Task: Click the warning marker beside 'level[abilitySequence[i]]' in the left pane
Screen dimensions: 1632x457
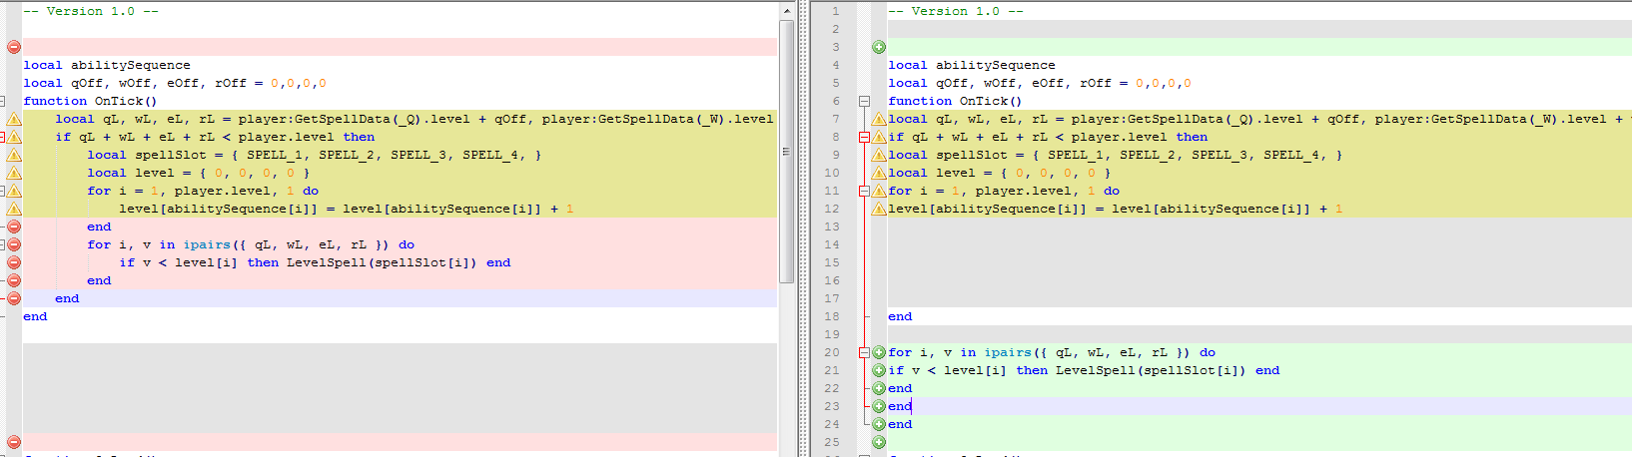Action: [14, 209]
